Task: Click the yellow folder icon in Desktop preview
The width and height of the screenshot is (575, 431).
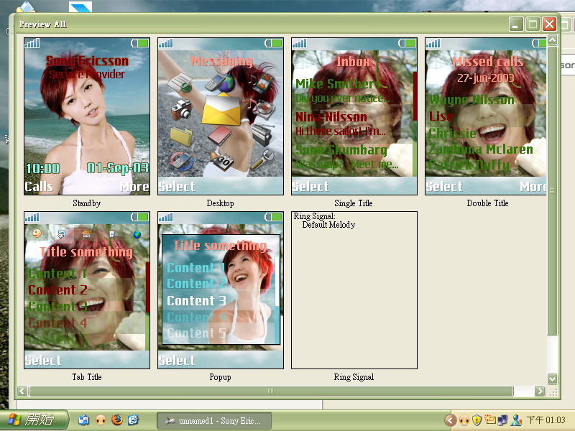Action: [181, 136]
